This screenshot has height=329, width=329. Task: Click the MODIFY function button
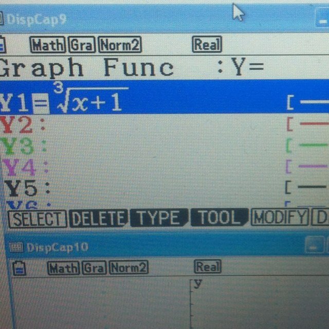tap(280, 217)
